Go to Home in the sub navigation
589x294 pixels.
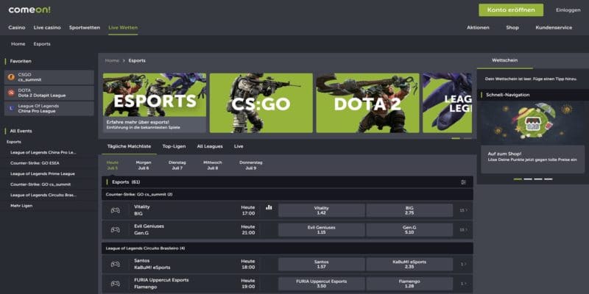click(18, 44)
